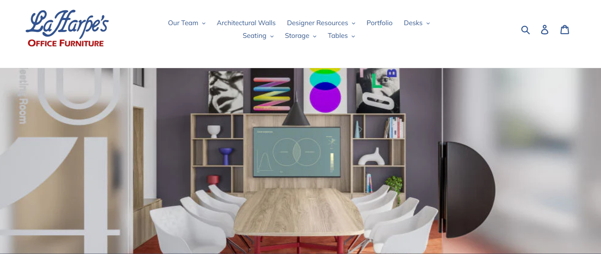Go to the Portfolio page
Image resolution: width=601 pixels, height=254 pixels.
(x=379, y=23)
